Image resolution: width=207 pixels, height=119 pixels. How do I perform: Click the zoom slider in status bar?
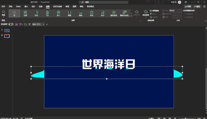[187, 118]
